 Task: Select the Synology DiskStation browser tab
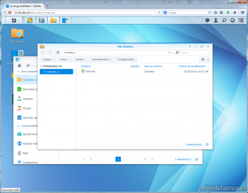point(24,6)
